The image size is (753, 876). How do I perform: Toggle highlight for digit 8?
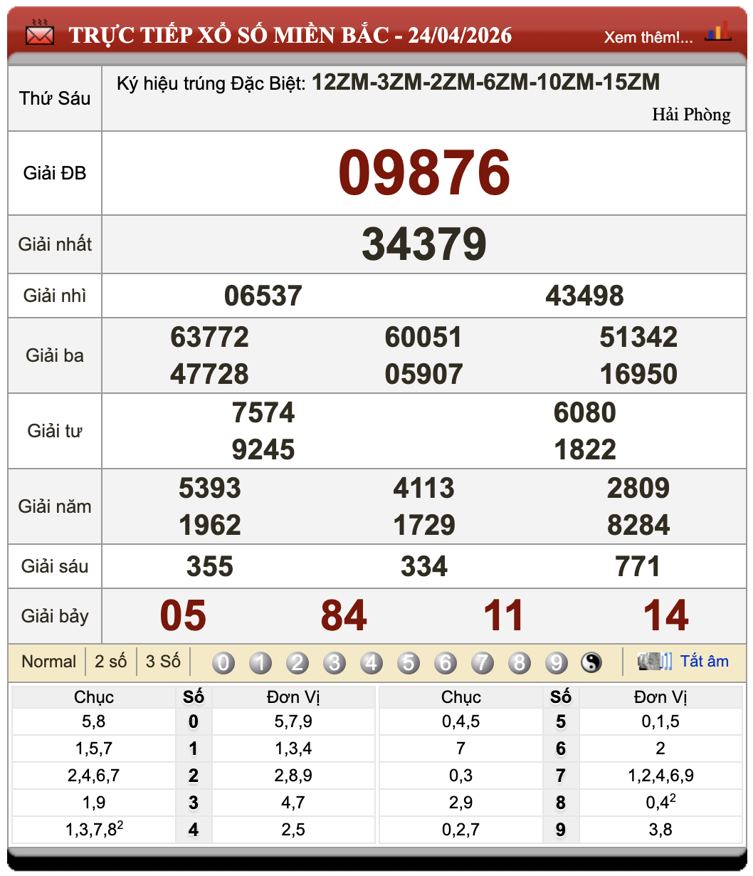pyautogui.click(x=520, y=662)
